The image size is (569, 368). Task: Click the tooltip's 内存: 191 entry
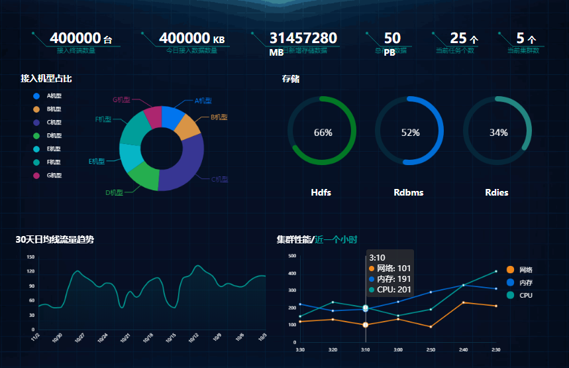point(390,279)
